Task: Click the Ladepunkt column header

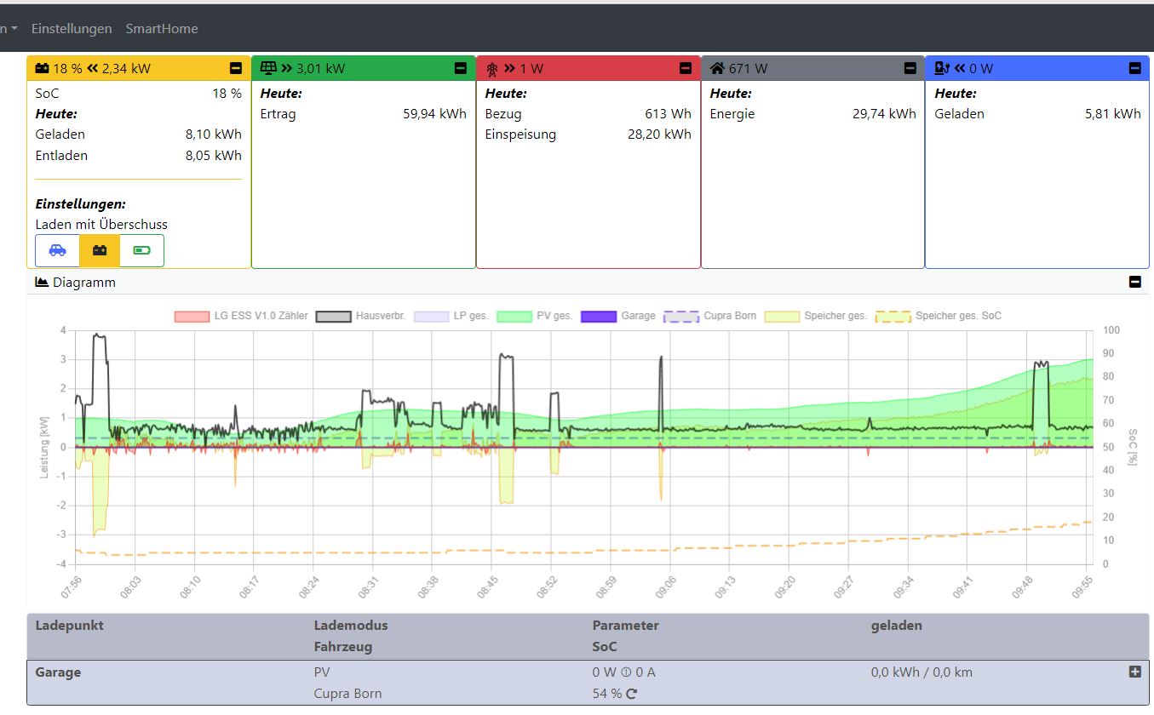Action: [x=69, y=626]
